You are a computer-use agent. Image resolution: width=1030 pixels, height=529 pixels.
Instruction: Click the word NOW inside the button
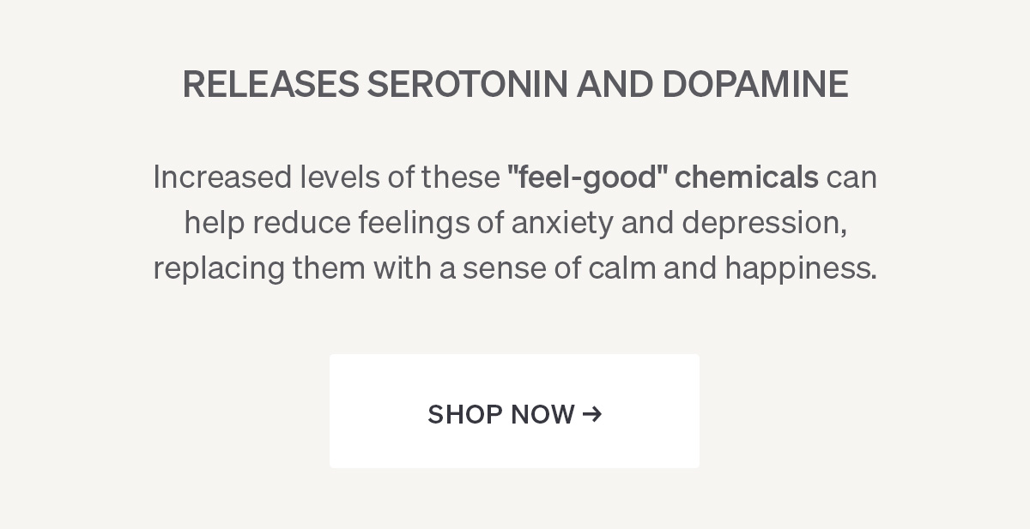pos(542,414)
